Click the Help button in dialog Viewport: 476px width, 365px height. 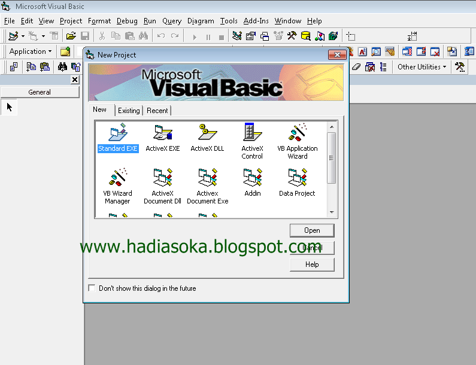coord(312,264)
